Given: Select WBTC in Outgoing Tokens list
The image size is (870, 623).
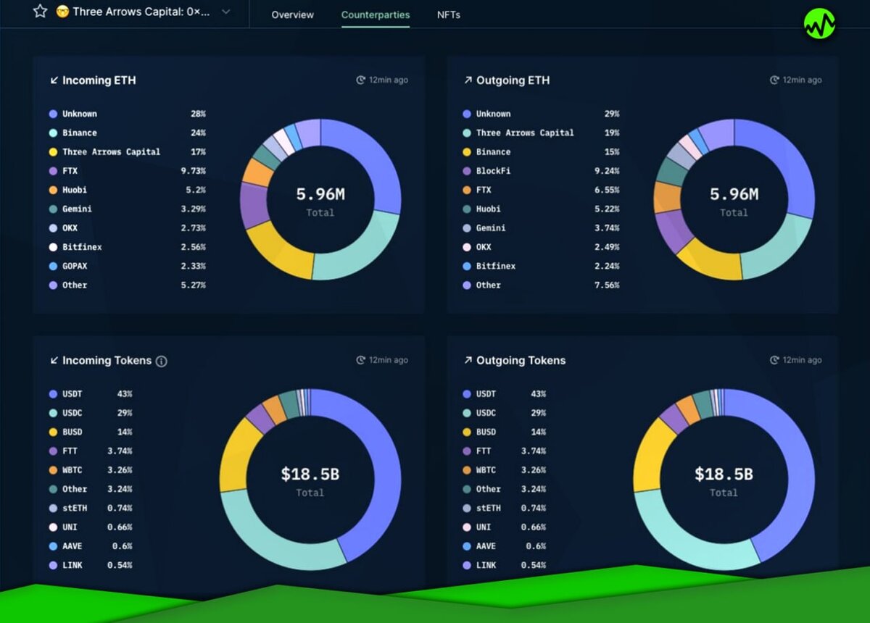Looking at the screenshot, I should pyautogui.click(x=505, y=470).
